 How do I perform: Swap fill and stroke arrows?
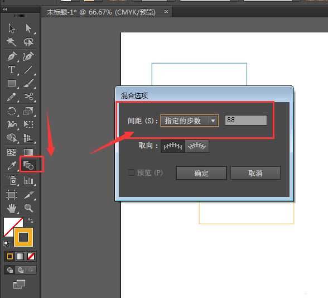click(x=31, y=220)
